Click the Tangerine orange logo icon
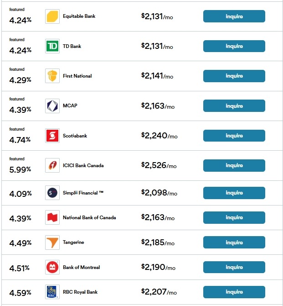The width and height of the screenshot is (283, 306). (x=52, y=243)
